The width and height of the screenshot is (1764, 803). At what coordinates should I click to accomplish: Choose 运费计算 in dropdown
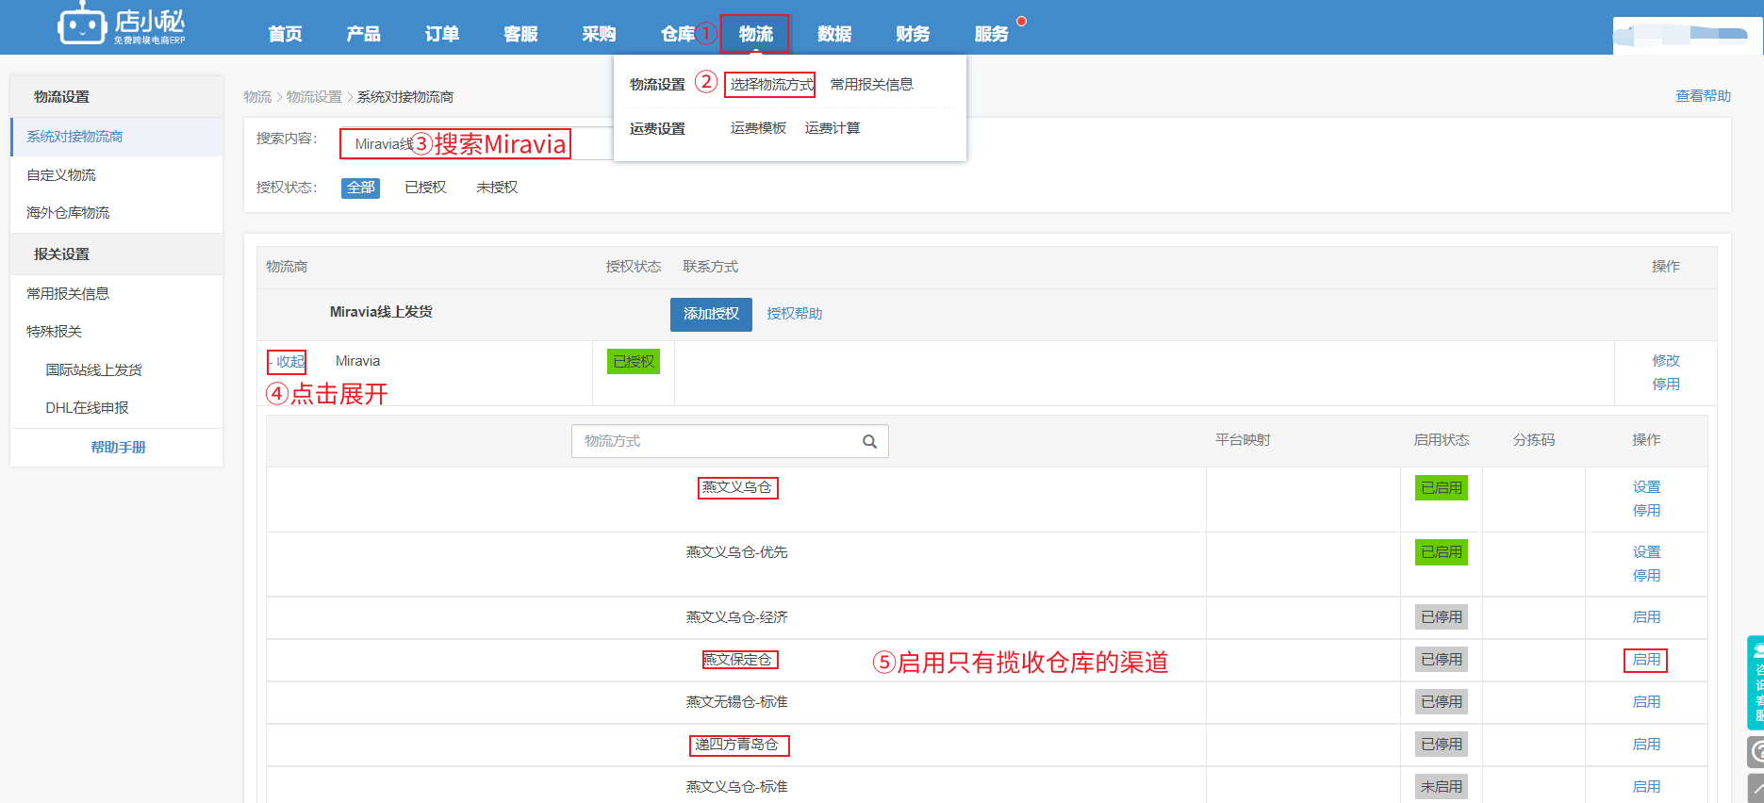click(833, 128)
